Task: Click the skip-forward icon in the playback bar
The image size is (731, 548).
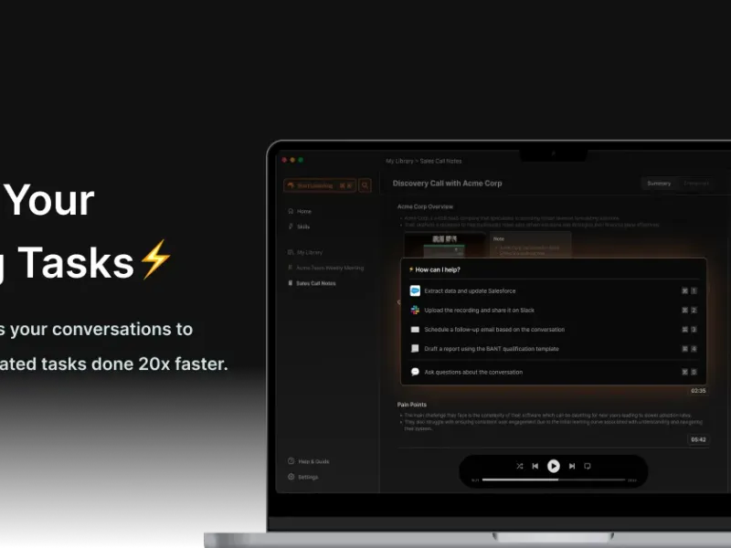Action: pyautogui.click(x=572, y=466)
